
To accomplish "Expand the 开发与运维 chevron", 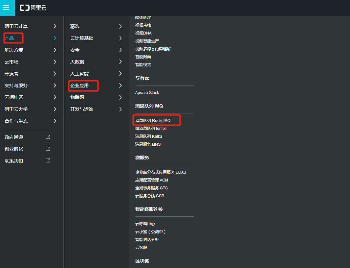I will pyautogui.click(x=120, y=109).
